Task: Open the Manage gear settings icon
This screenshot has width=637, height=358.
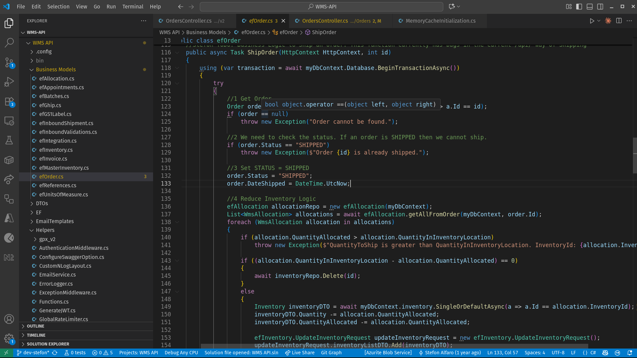Action: coord(9,338)
